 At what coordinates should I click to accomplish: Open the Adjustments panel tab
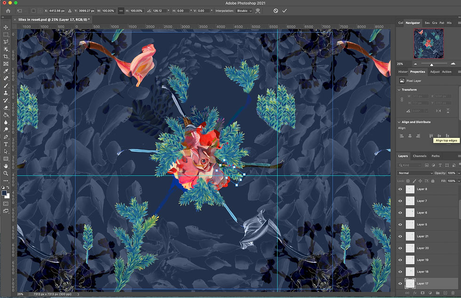[435, 72]
